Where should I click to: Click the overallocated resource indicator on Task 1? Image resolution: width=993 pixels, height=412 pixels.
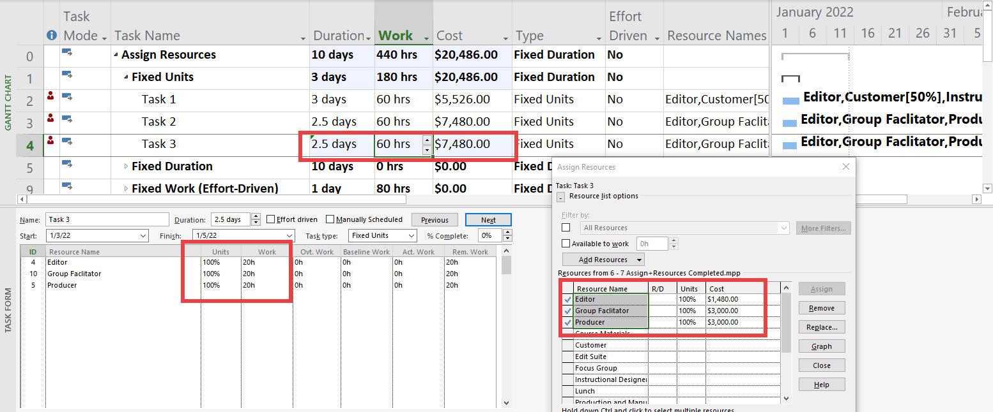(51, 96)
